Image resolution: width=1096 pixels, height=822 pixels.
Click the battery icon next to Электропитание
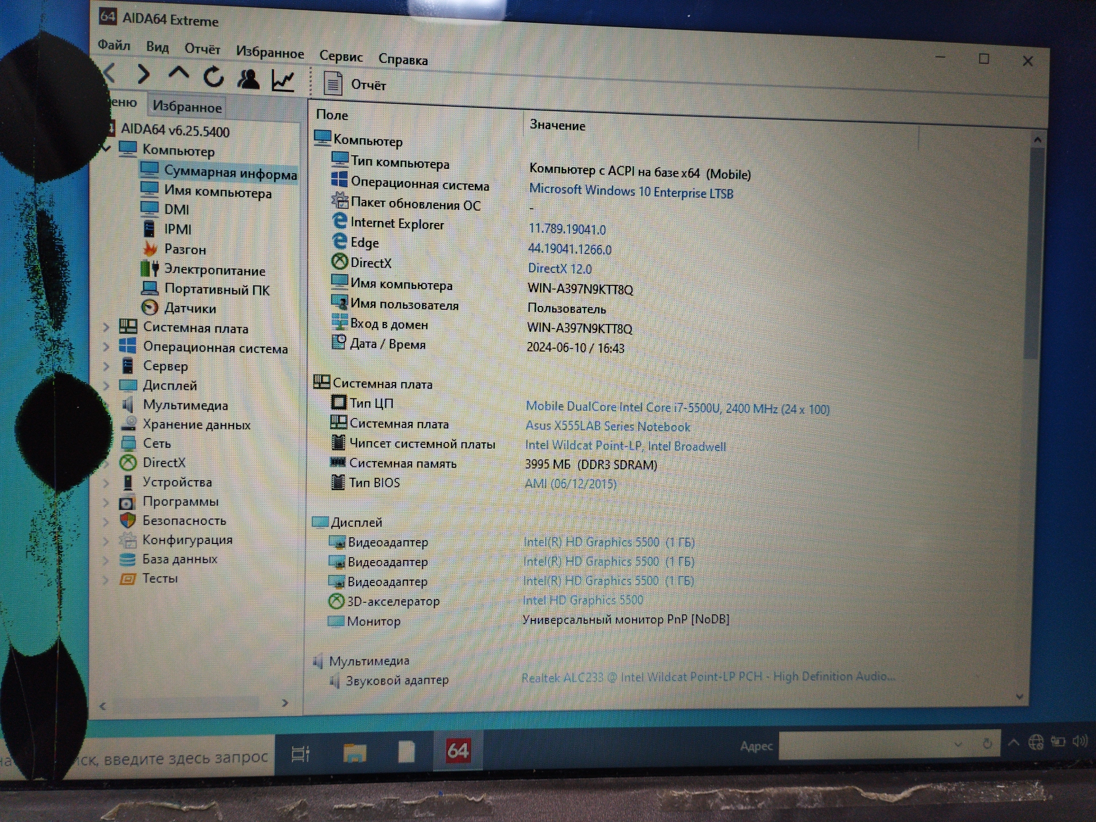[x=150, y=268]
